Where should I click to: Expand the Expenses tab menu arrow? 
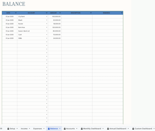click(x=44, y=128)
